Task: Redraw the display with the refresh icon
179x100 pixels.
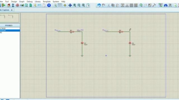Action: [55, 5]
